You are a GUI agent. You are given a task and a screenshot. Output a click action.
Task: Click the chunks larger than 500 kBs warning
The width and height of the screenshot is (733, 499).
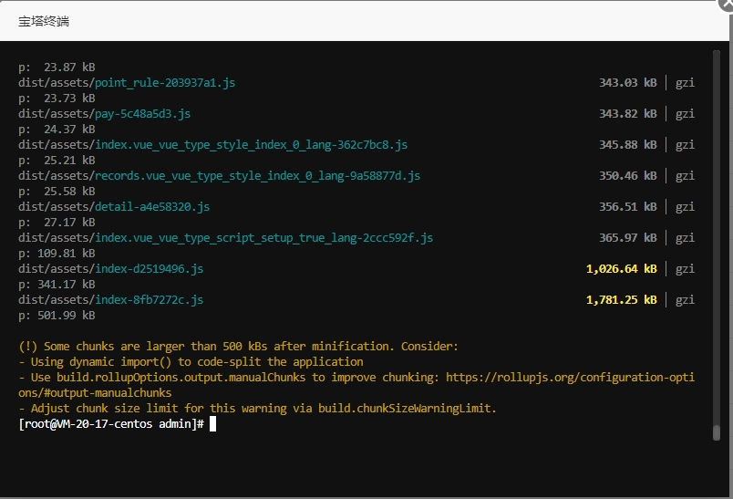239,347
